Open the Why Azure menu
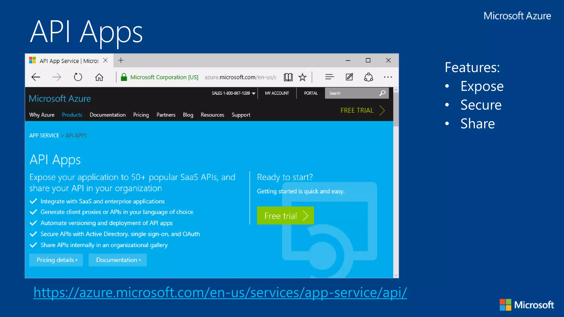Image resolution: width=564 pixels, height=317 pixels. point(42,115)
